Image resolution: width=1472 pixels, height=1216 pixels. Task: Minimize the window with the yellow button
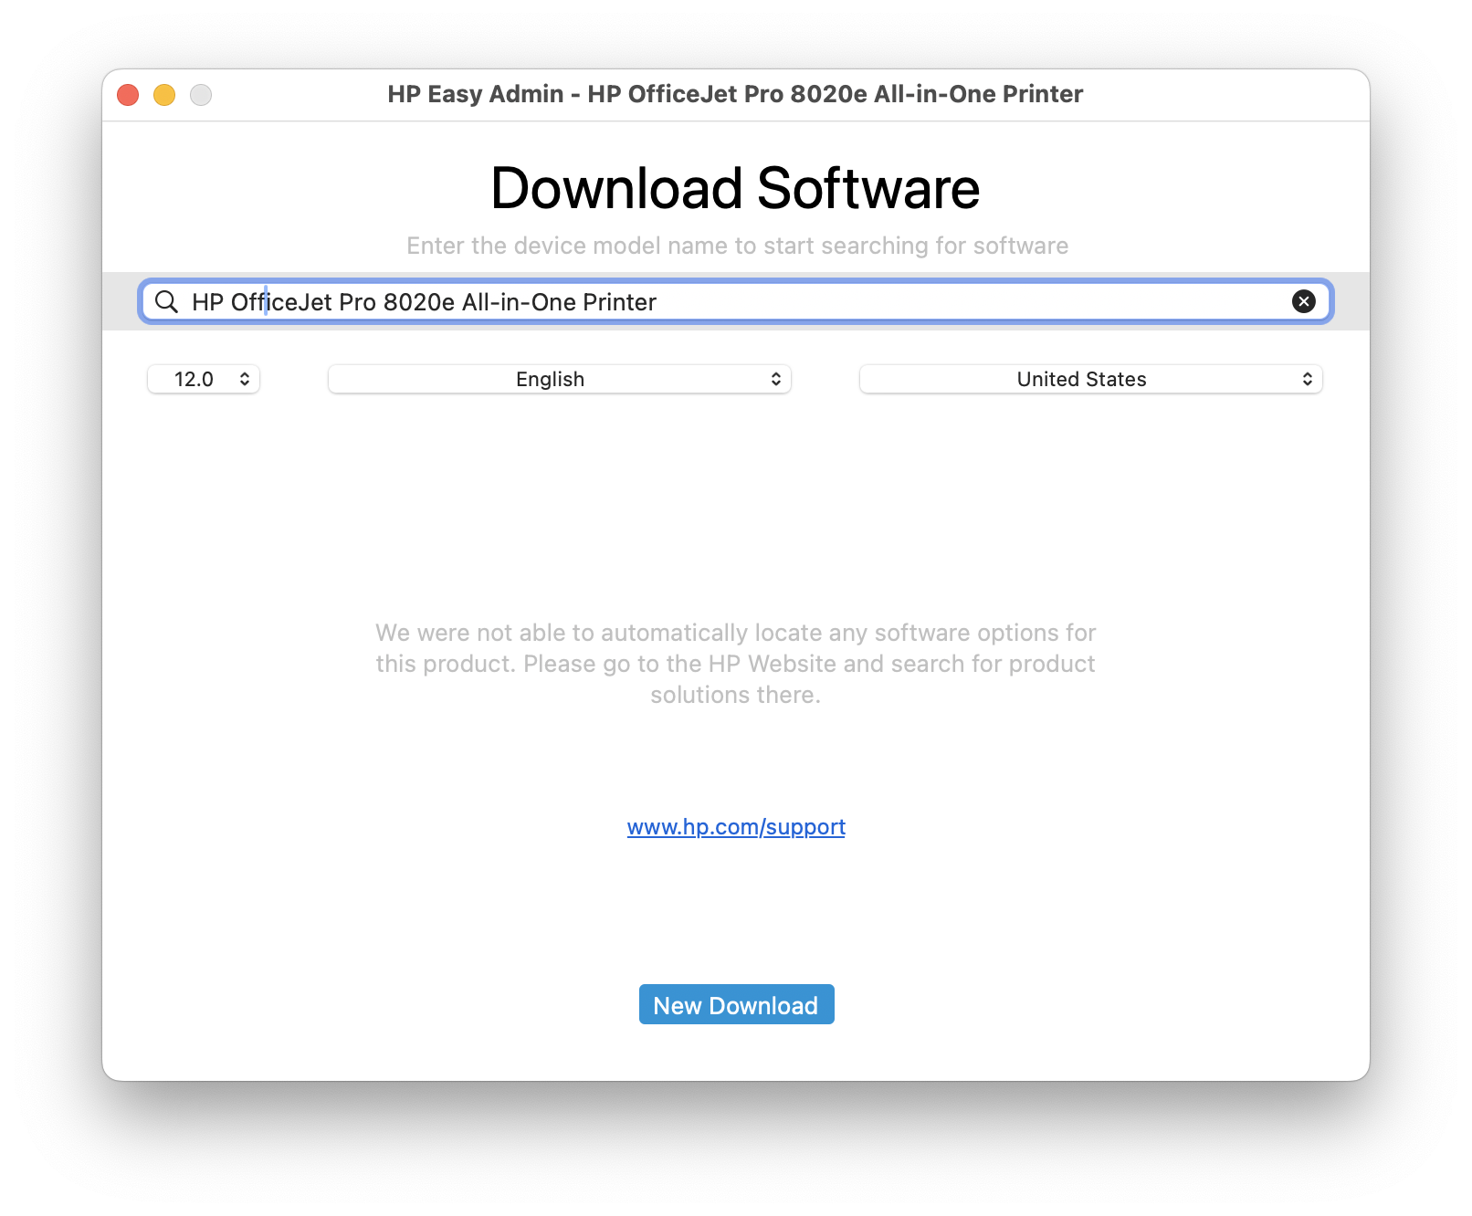(164, 94)
